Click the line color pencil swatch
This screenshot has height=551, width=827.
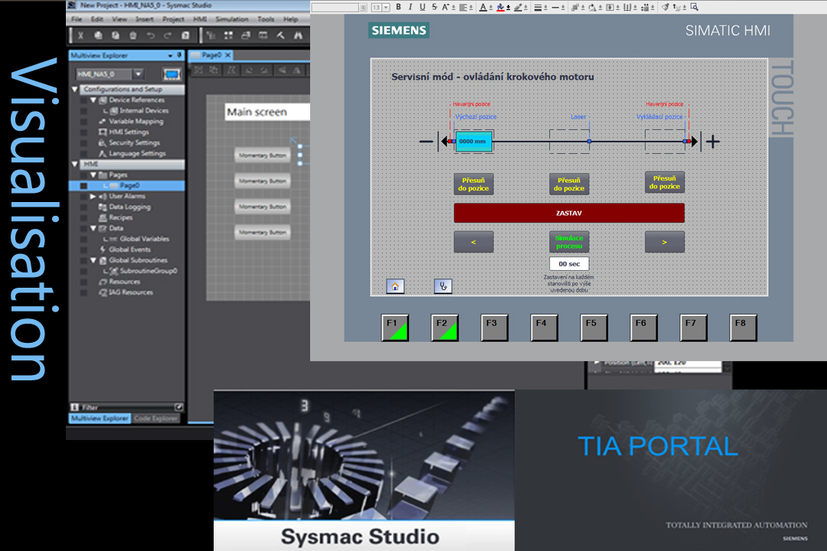click(x=519, y=8)
